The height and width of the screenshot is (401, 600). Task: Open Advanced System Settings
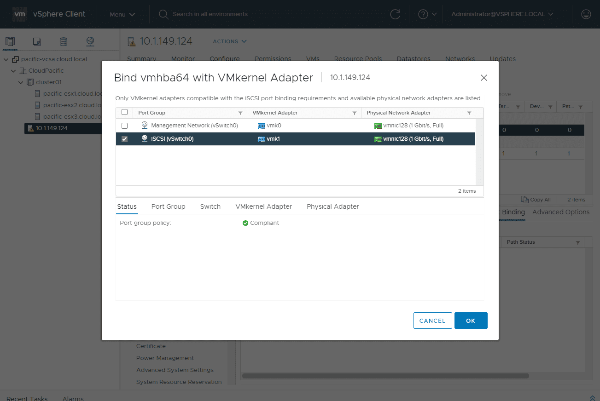175,370
